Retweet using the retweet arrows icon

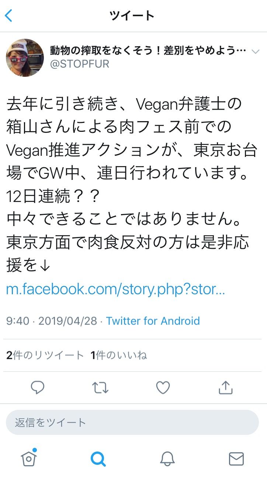[100, 387]
